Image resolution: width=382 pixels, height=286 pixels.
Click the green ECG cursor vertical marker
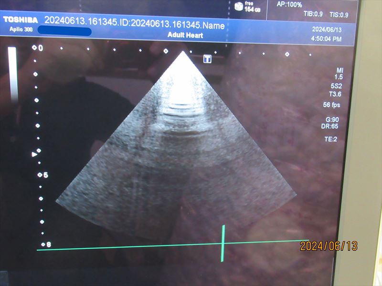point(223,243)
